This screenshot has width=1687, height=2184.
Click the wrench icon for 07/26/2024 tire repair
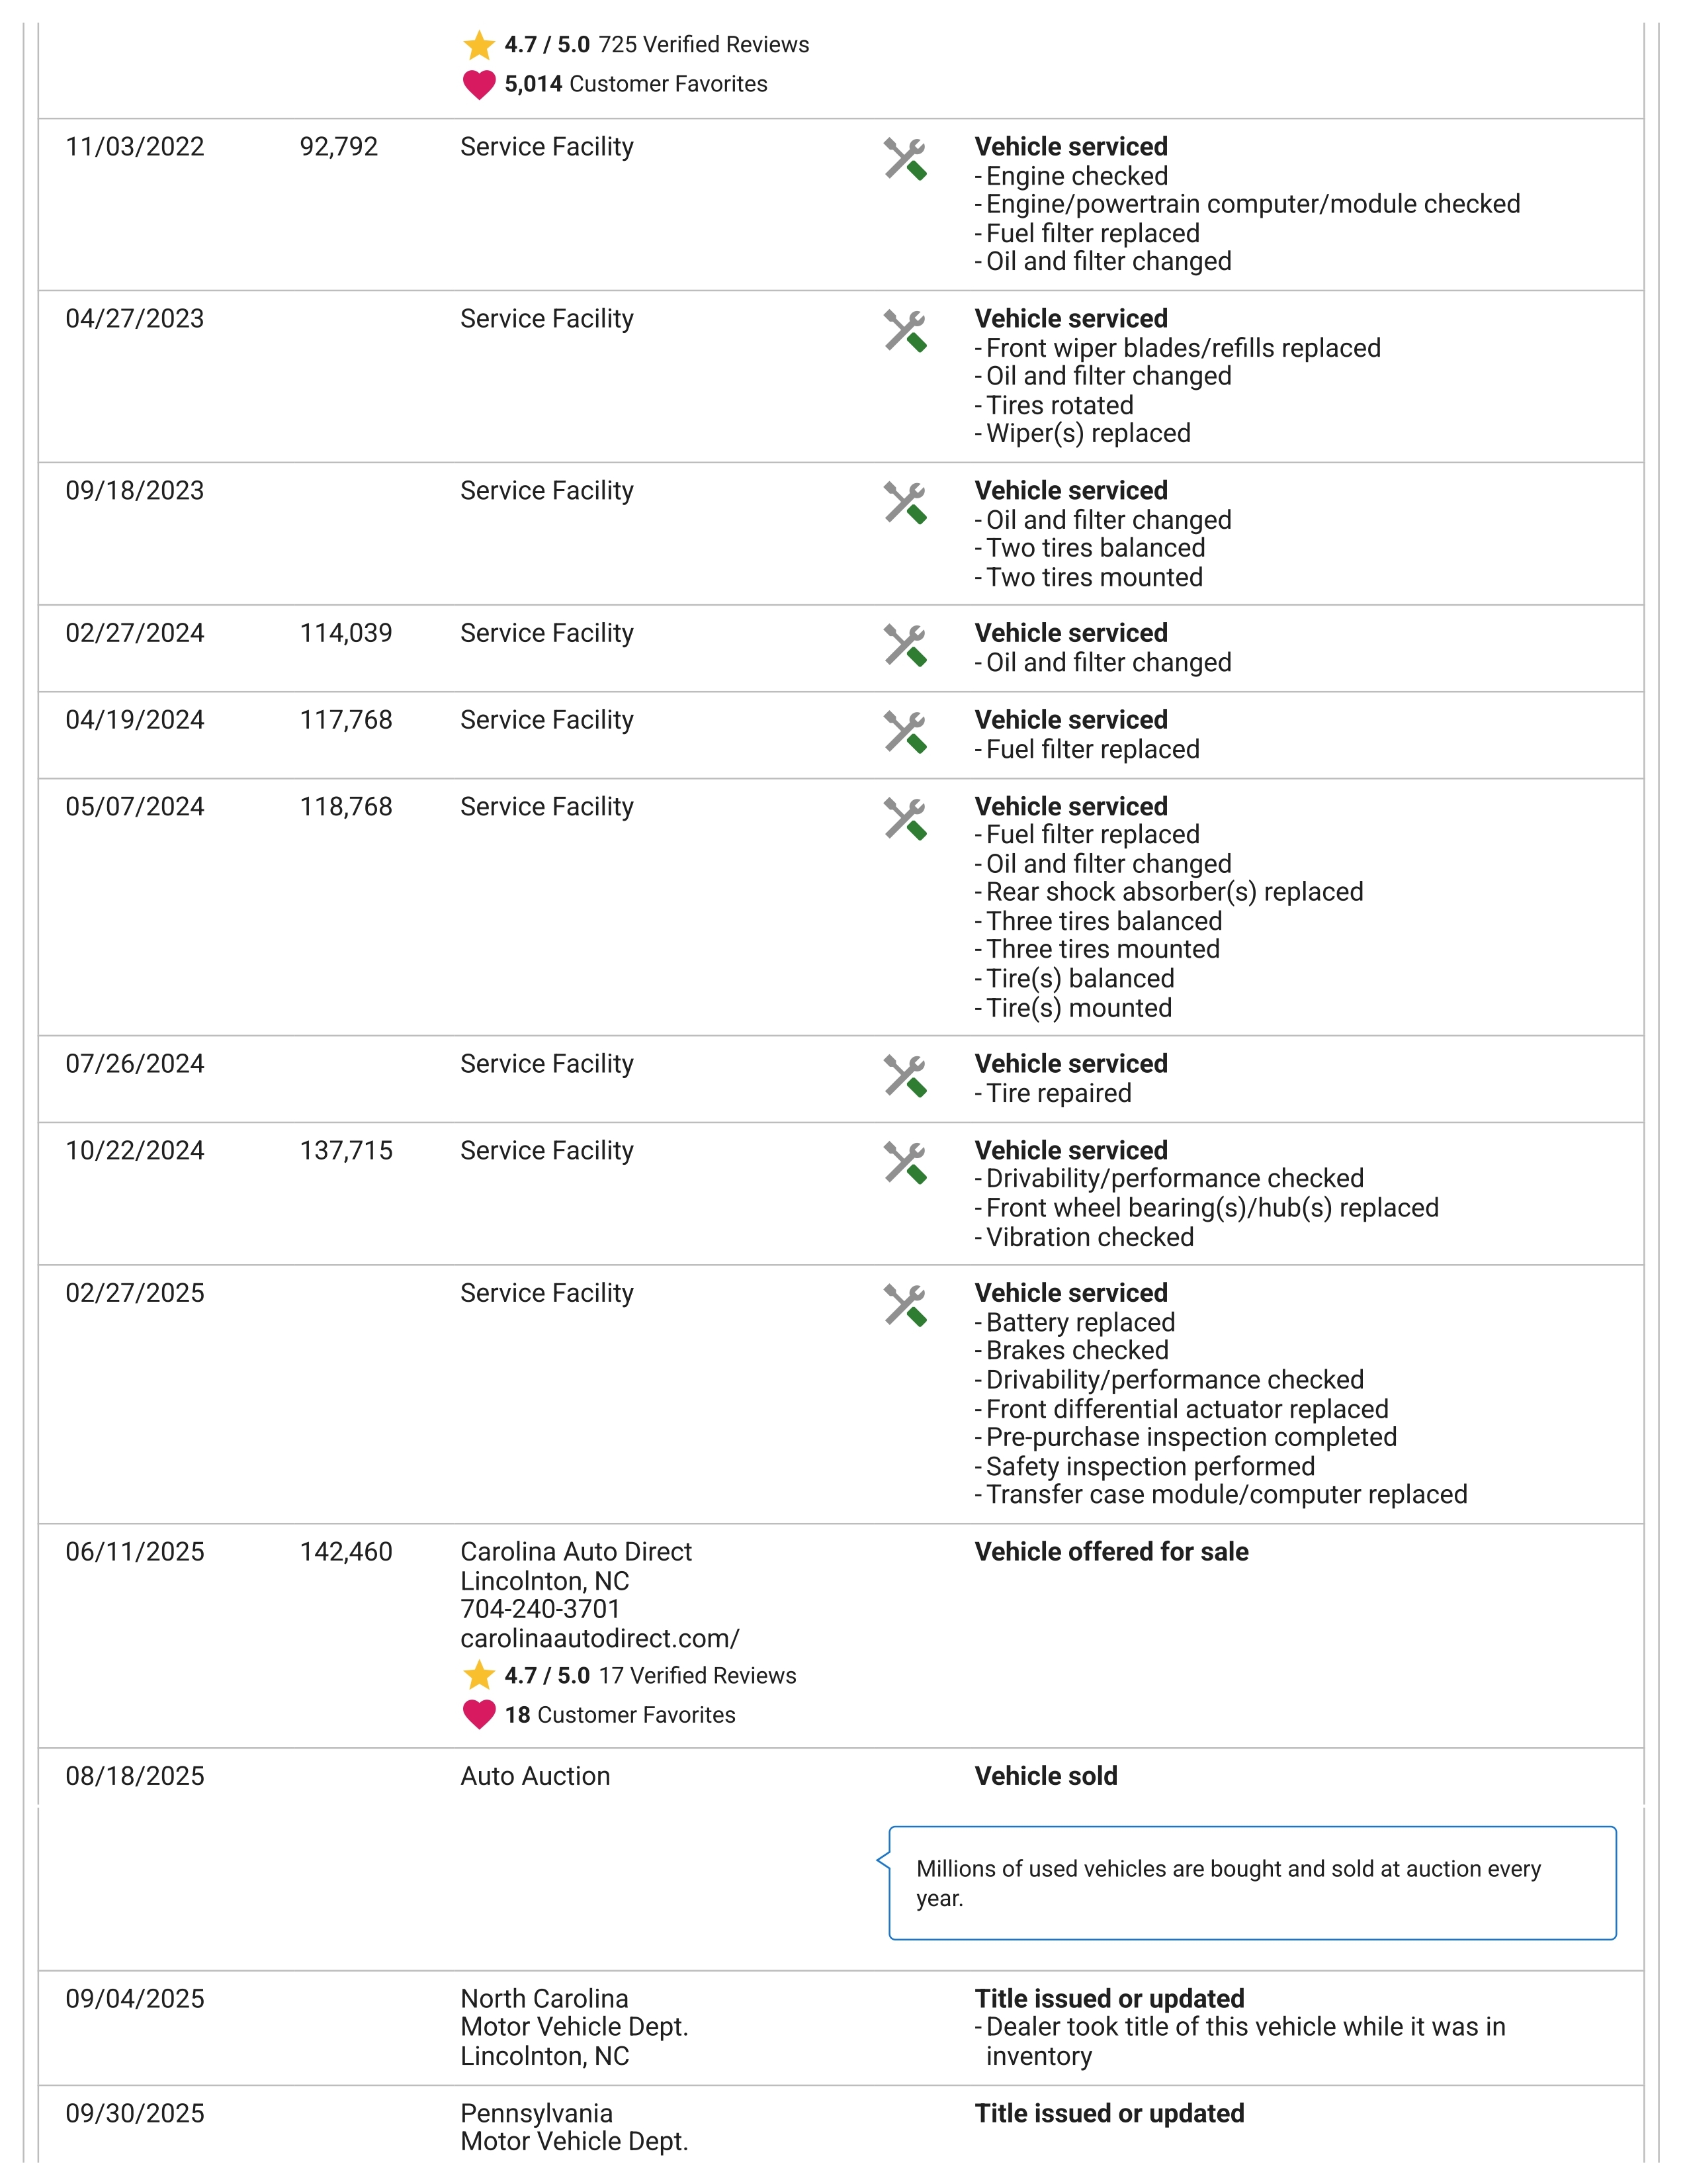click(906, 1077)
